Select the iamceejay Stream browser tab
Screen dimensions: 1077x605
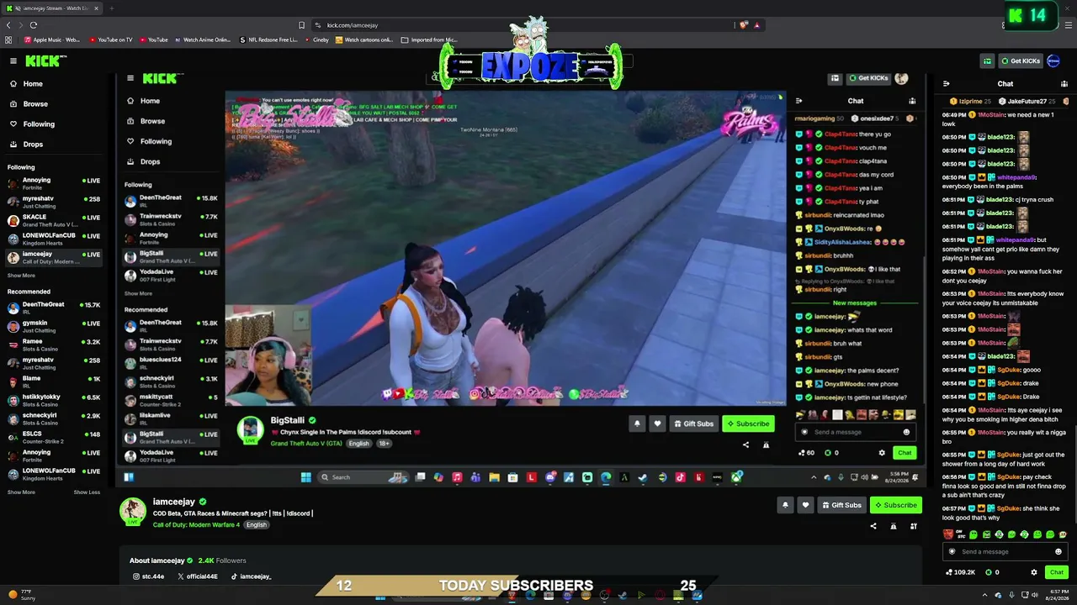pyautogui.click(x=52, y=8)
